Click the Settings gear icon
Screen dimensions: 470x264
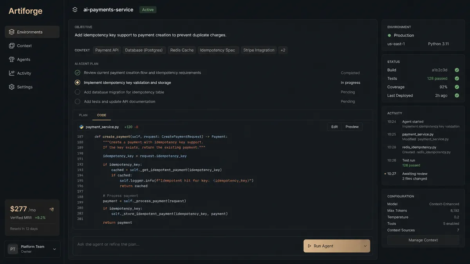point(12,87)
